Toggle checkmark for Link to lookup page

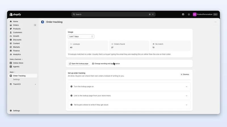coord(72,96)
